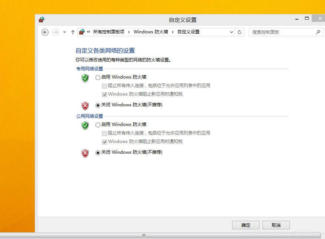Expand the arrow after Windows 防火墙 breadcrumb
This screenshot has height=239, width=325.
point(172,32)
